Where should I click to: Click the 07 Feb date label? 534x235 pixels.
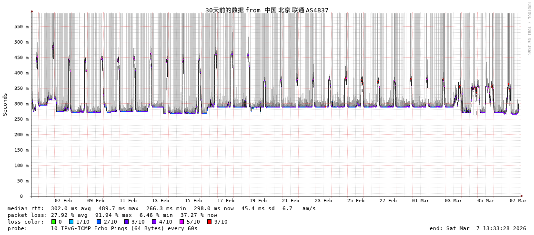click(x=63, y=201)
